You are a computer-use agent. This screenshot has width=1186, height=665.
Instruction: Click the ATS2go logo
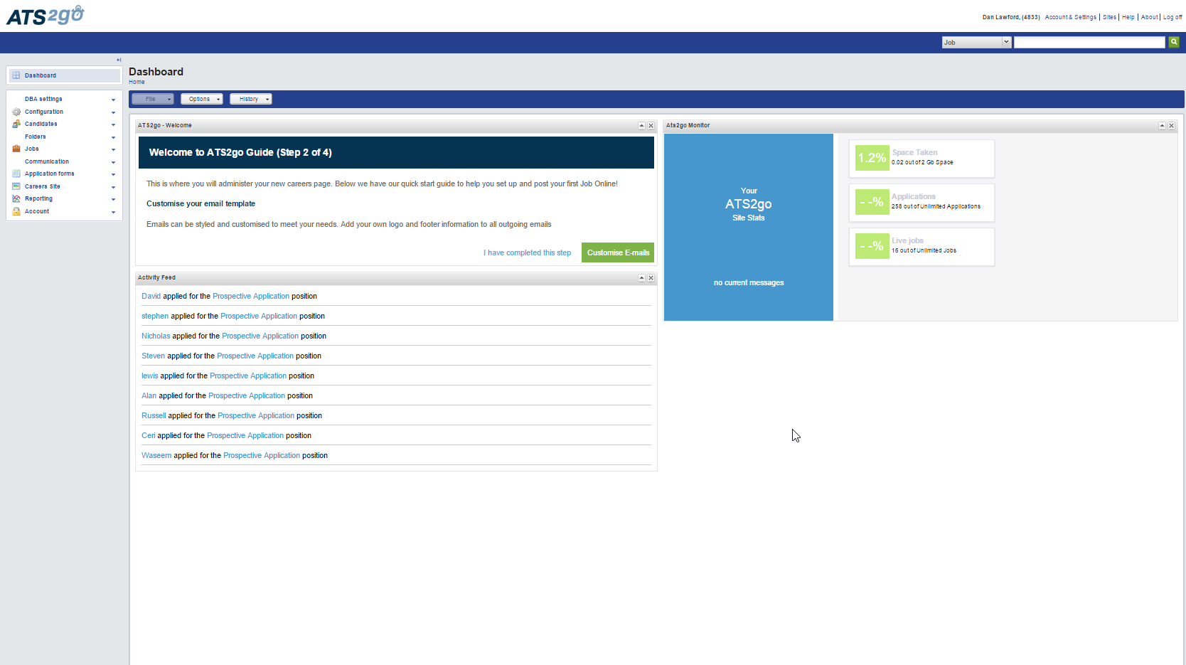(46, 16)
